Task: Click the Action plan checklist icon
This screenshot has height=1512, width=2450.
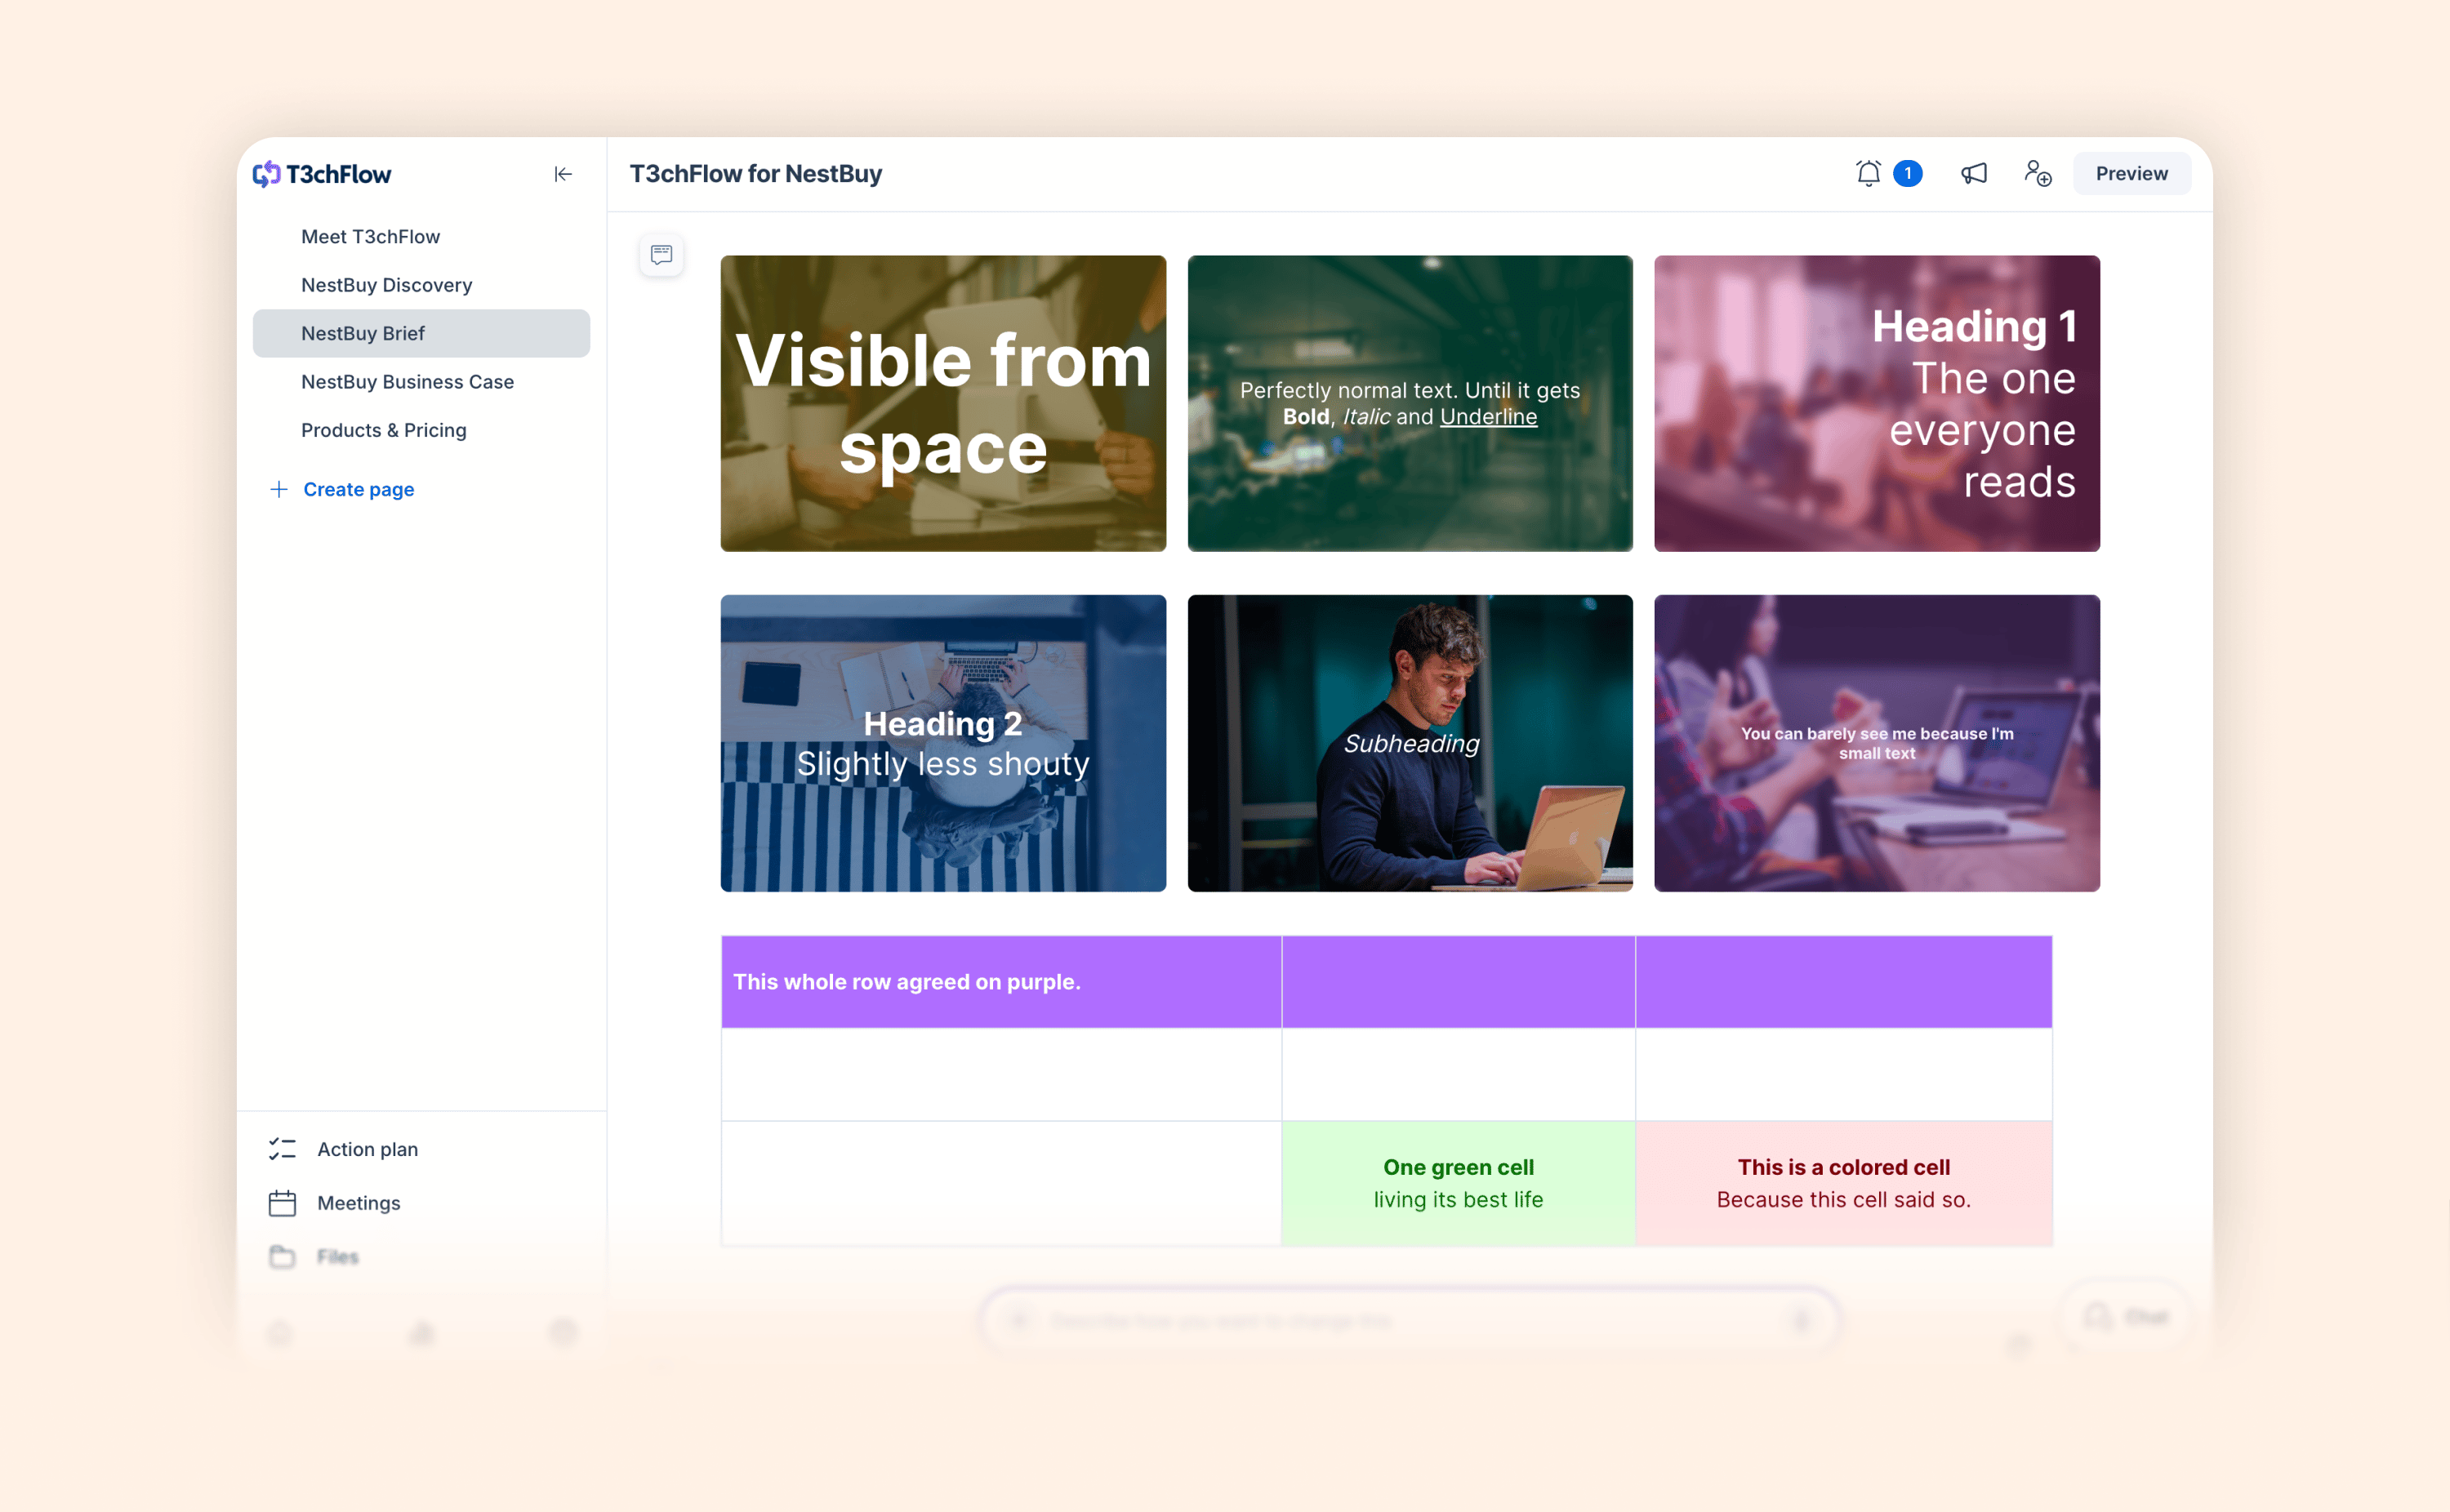Action: point(282,1149)
